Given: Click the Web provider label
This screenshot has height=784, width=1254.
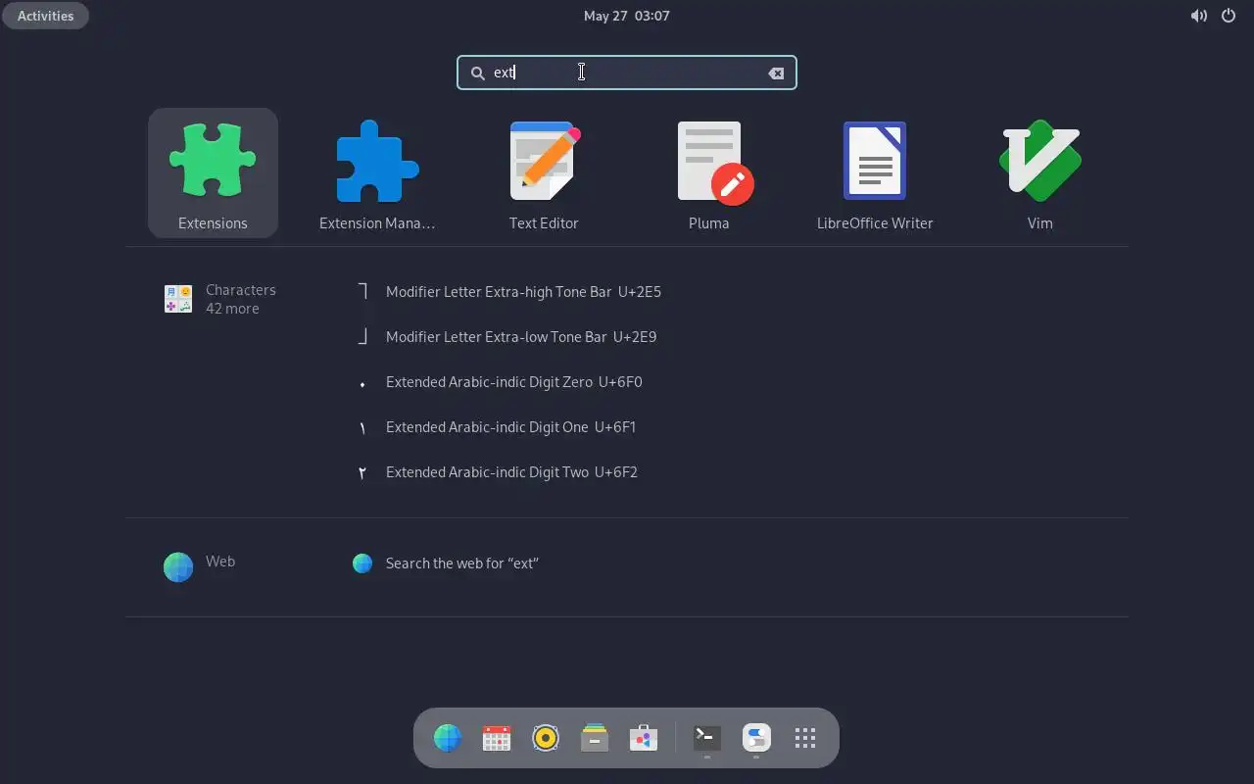Looking at the screenshot, I should 220,562.
